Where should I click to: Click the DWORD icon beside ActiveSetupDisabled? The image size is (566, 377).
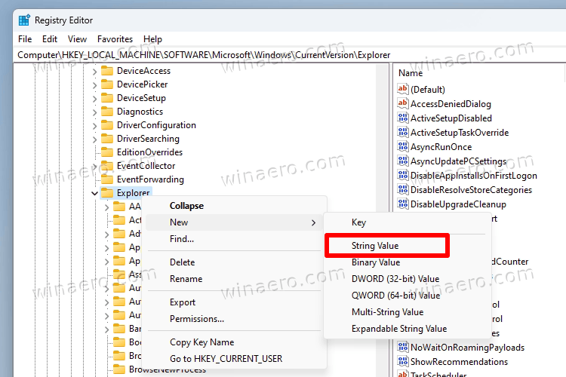click(x=402, y=118)
